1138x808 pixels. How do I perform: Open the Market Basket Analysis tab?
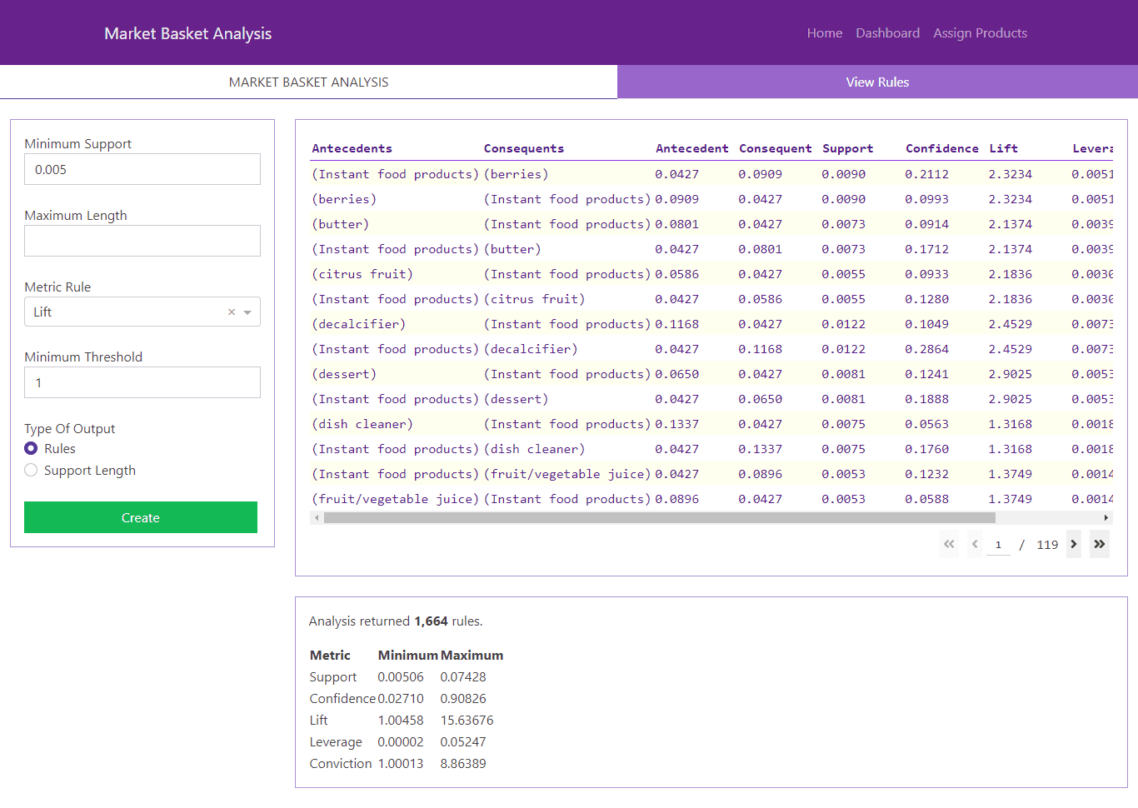pyautogui.click(x=308, y=82)
